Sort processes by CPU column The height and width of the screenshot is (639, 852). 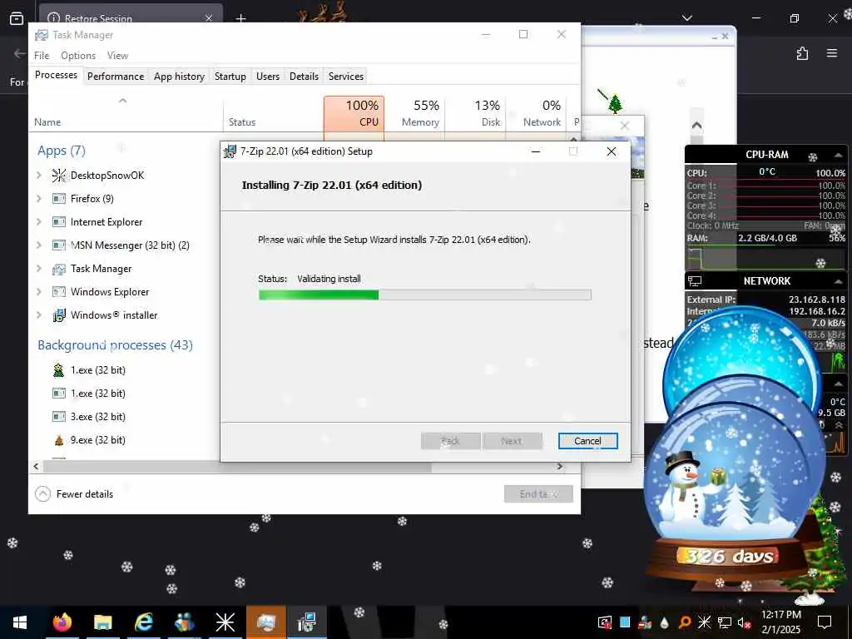point(354,113)
